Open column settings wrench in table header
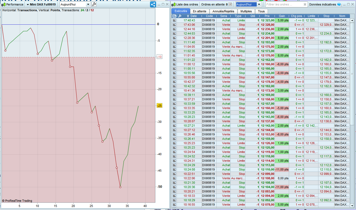 180,16
